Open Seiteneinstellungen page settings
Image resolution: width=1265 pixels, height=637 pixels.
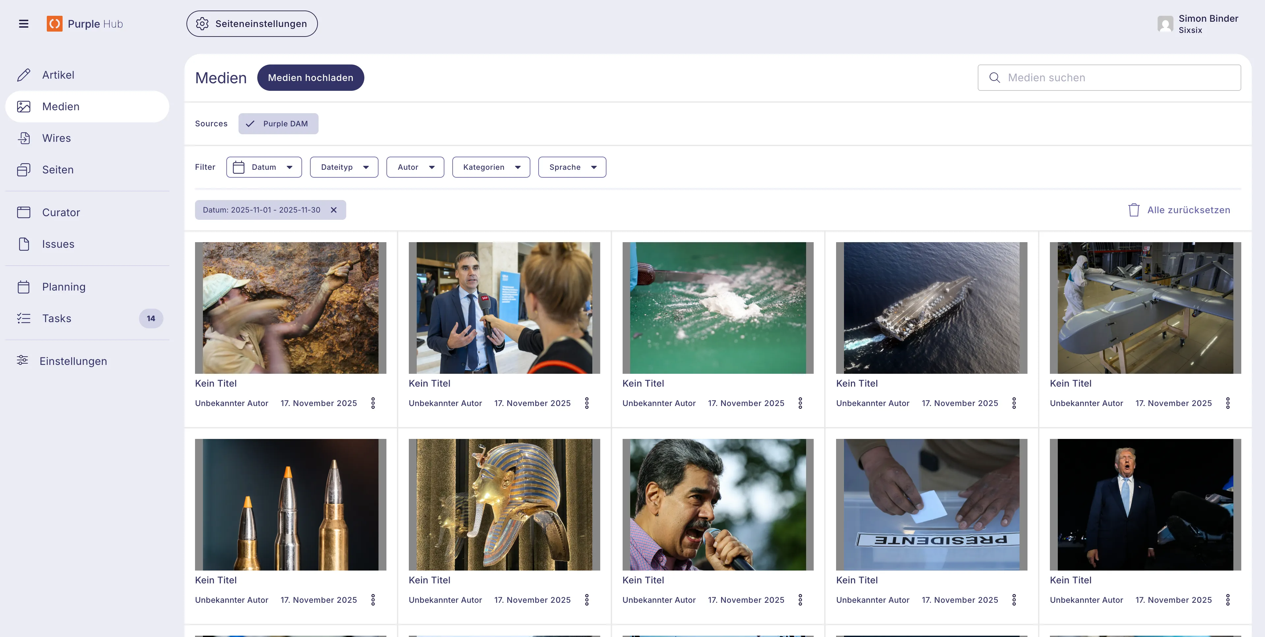point(252,24)
